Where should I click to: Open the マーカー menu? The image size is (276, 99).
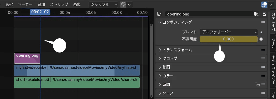pyautogui.click(x=25, y=4)
